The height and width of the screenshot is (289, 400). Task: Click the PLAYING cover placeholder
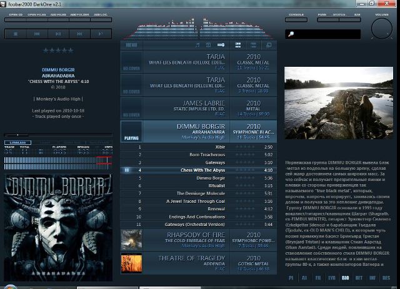[x=131, y=132]
